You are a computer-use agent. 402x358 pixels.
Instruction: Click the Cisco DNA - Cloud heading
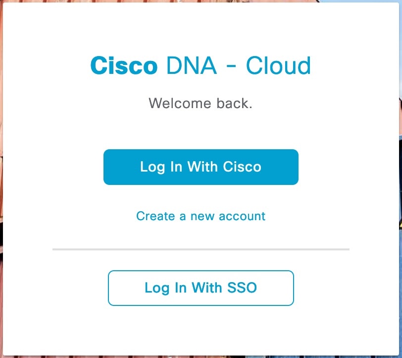[x=201, y=65]
